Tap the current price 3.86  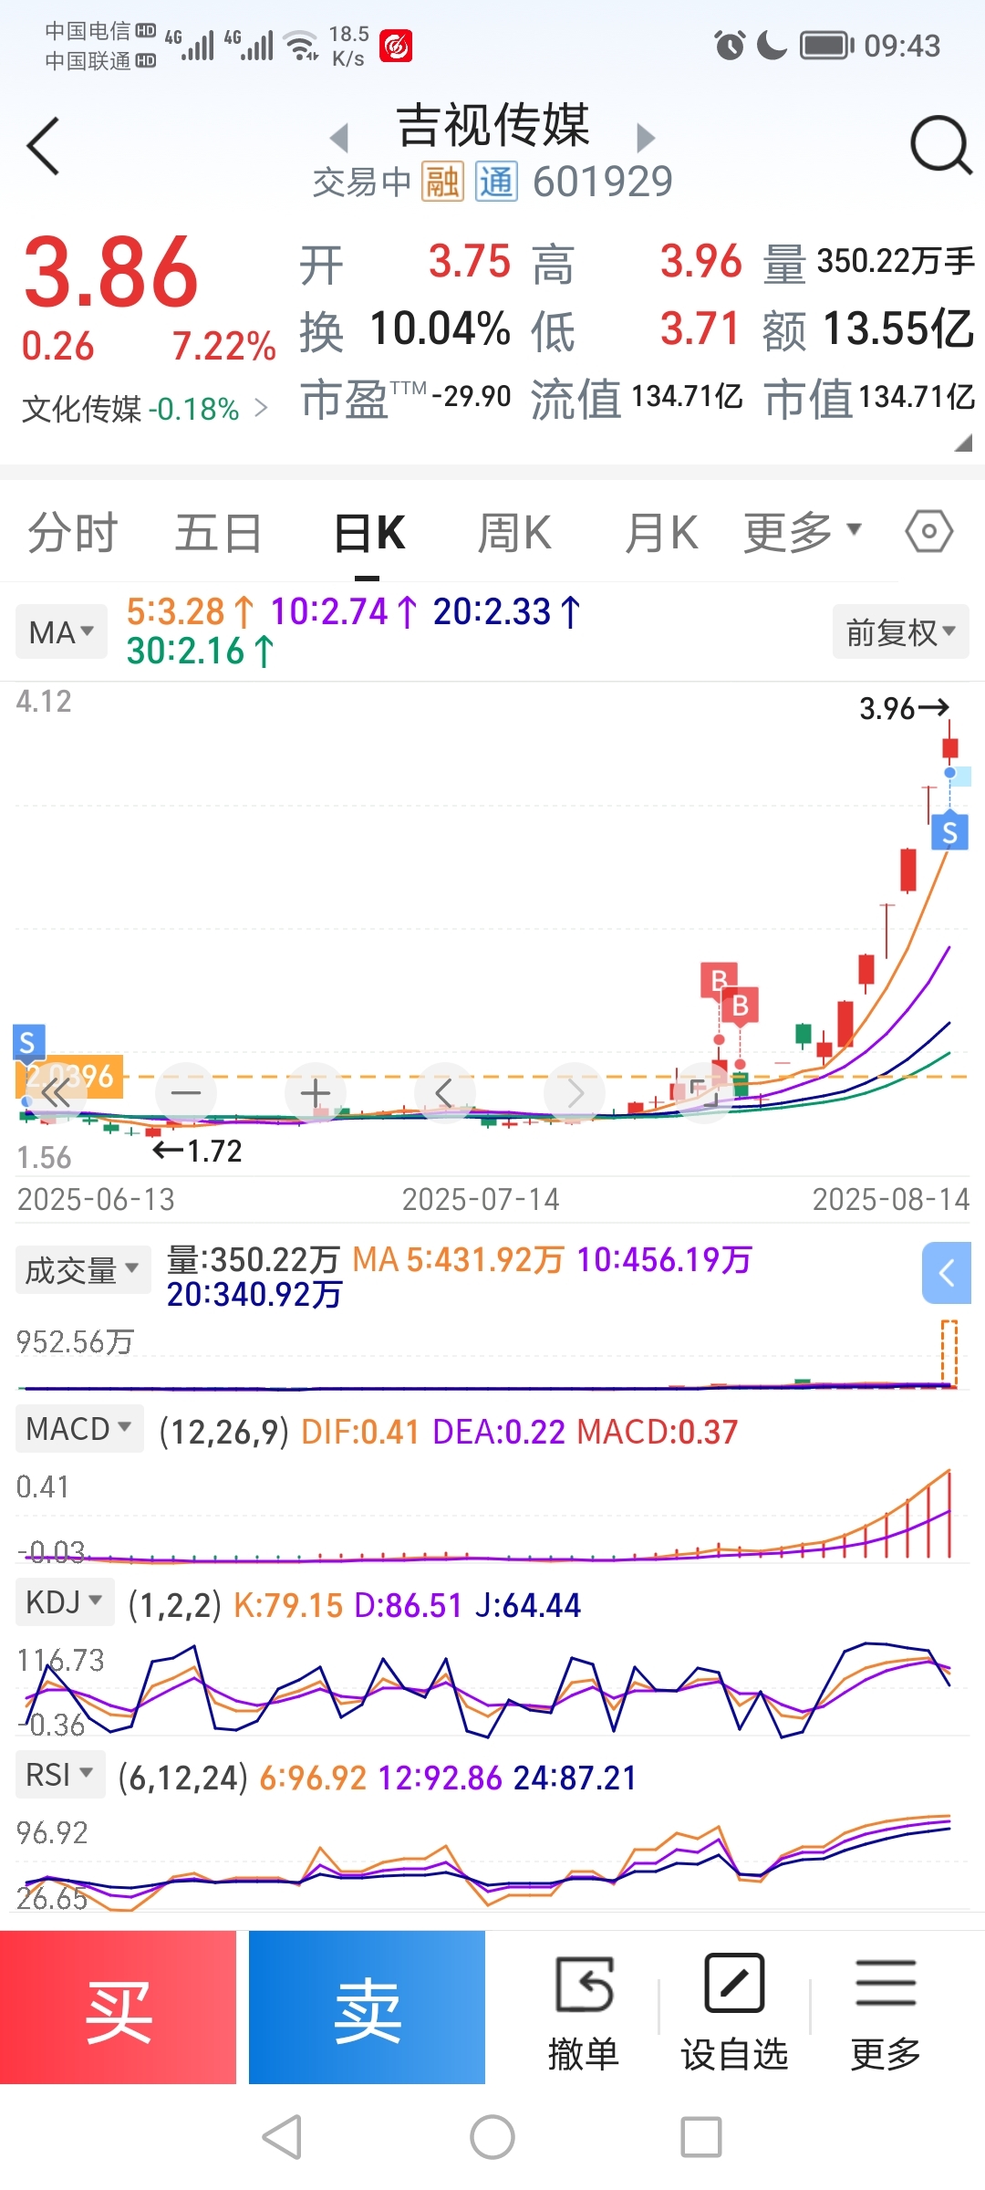110,272
